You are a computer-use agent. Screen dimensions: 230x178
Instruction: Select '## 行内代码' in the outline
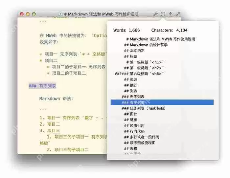coord(134,131)
